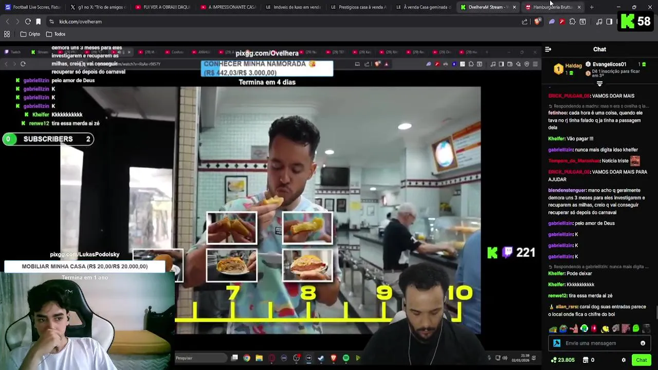Click the Noticia triste emote image
The image size is (658, 370).
click(635, 161)
